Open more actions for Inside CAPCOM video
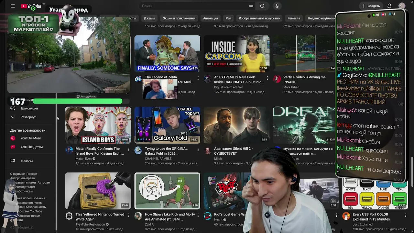 pyautogui.click(x=267, y=78)
